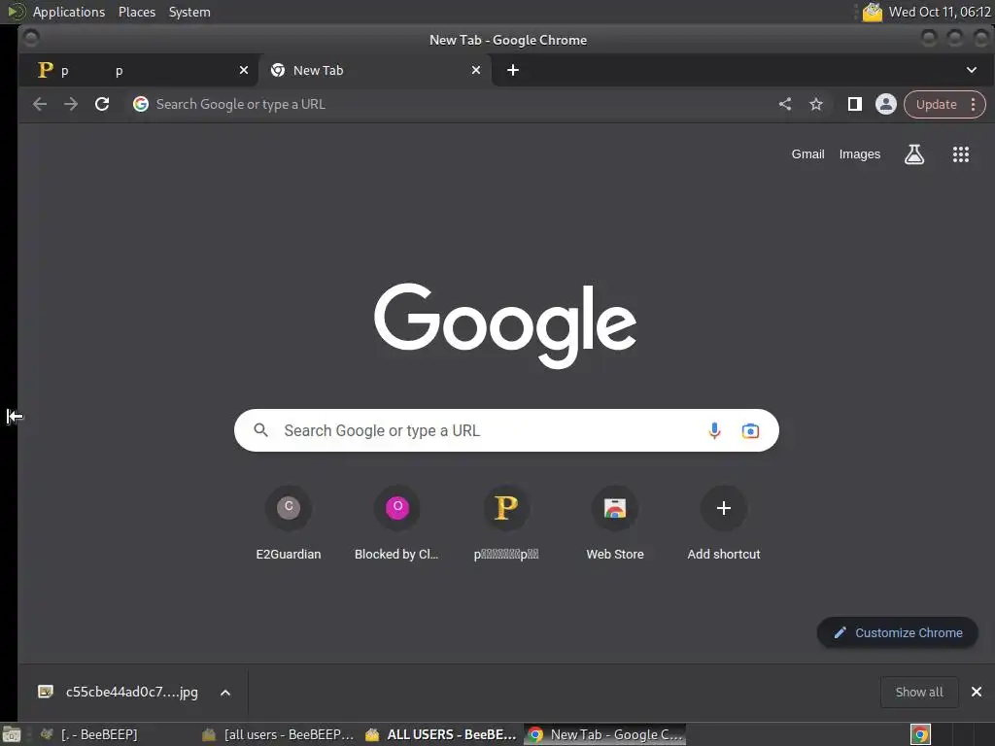Expand options for downloaded jpg file
Viewport: 995px width, 746px height.
(225, 692)
